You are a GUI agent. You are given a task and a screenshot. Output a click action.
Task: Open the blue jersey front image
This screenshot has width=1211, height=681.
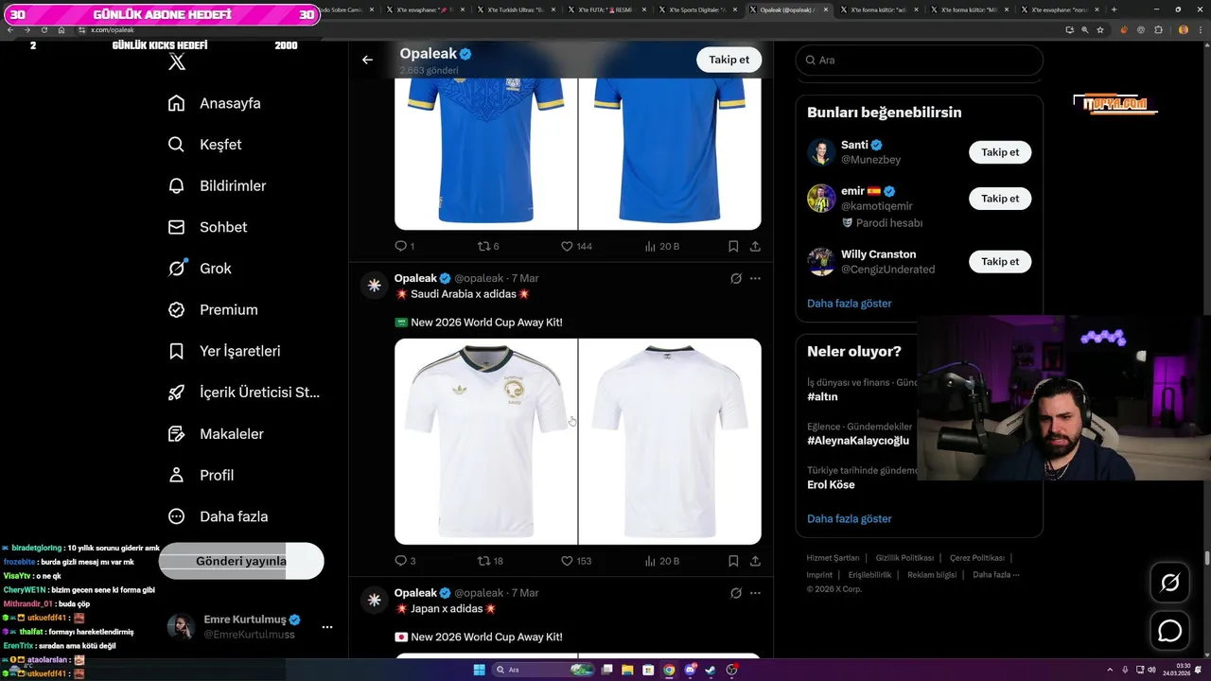(x=485, y=154)
